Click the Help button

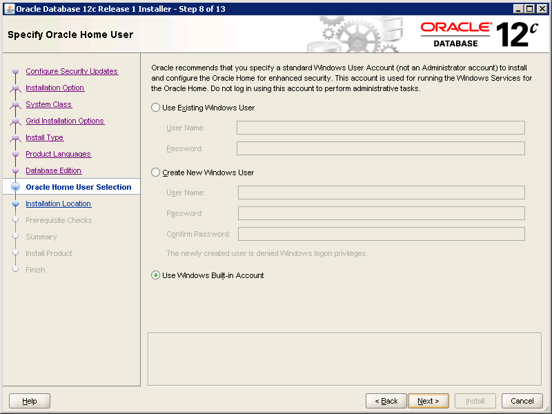point(30,401)
